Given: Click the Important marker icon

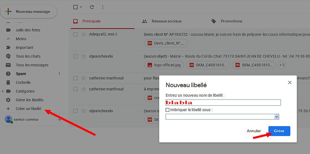Looking at the screenshot, I should [8, 48].
